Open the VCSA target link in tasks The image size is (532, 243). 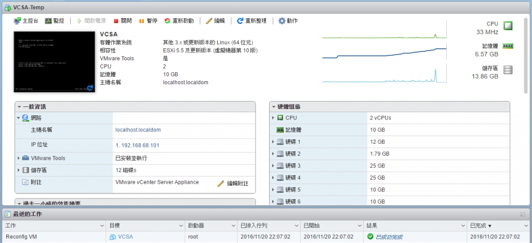[126, 237]
